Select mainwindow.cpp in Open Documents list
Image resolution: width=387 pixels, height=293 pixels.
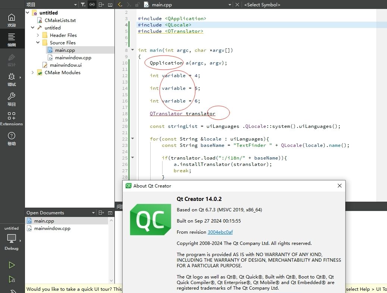tap(52, 229)
